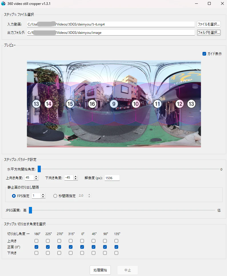
Task: Check 上向き at 225°
Action: coord(48,241)
